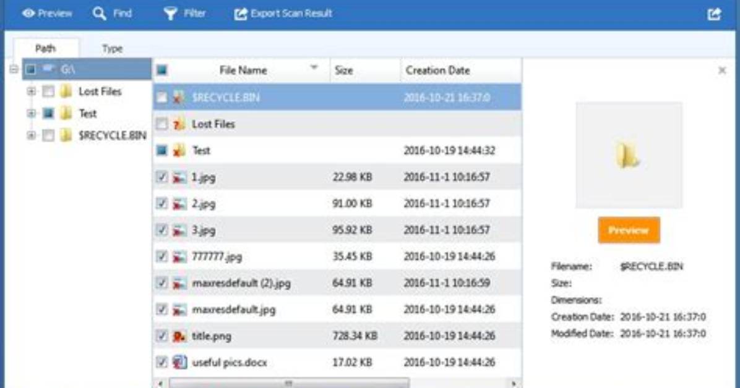Toggle checkbox for maxresdefault (2).jpg

pyautogui.click(x=161, y=283)
